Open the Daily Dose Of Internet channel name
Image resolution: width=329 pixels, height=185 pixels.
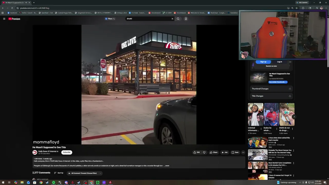point(48,151)
